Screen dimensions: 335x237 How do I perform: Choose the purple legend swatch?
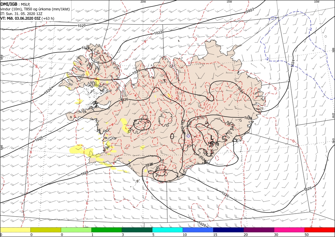[259, 230]
